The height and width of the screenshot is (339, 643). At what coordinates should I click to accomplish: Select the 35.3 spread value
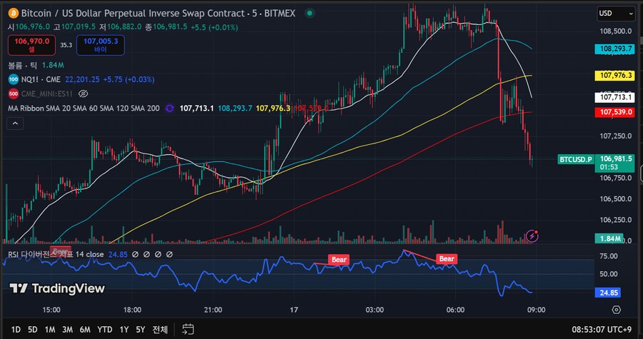coord(66,45)
